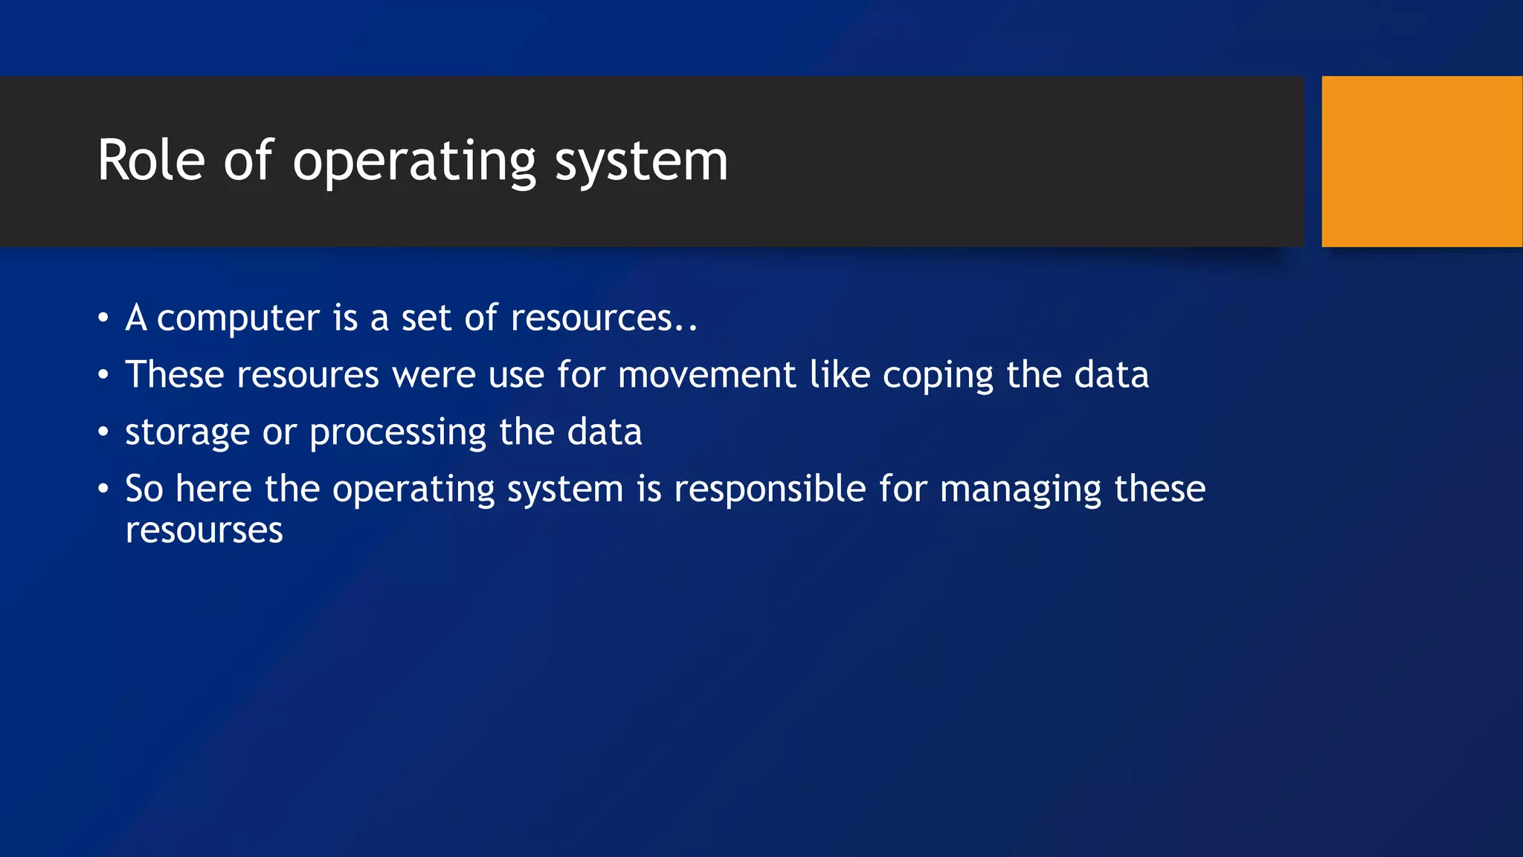Click the slide title 'Role of operating system'

tap(413, 162)
